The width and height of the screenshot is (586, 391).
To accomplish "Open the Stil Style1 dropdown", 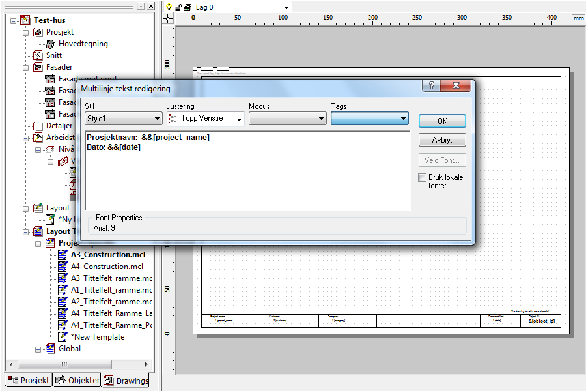I will tap(123, 119).
